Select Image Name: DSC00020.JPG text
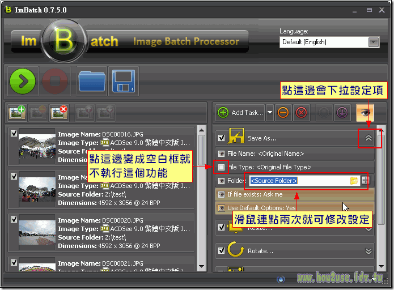The width and height of the screenshot is (394, 290). [x=100, y=220]
